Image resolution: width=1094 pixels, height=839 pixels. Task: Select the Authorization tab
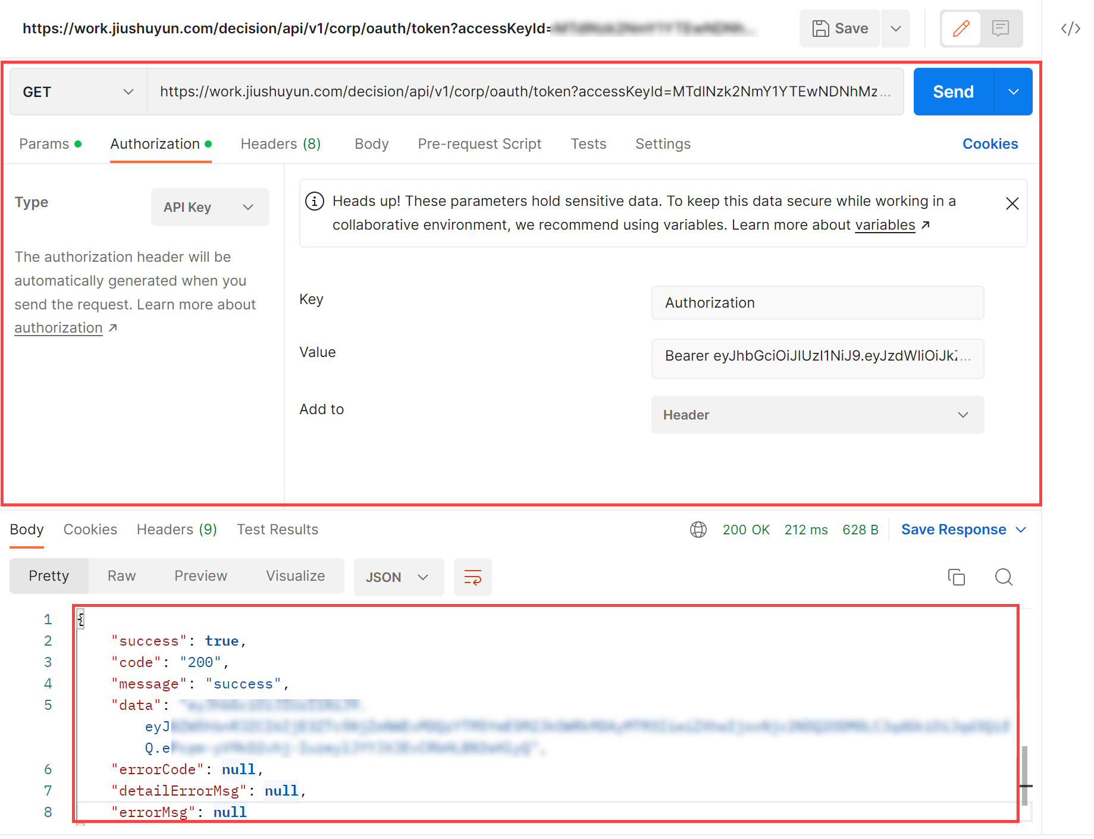point(161,144)
